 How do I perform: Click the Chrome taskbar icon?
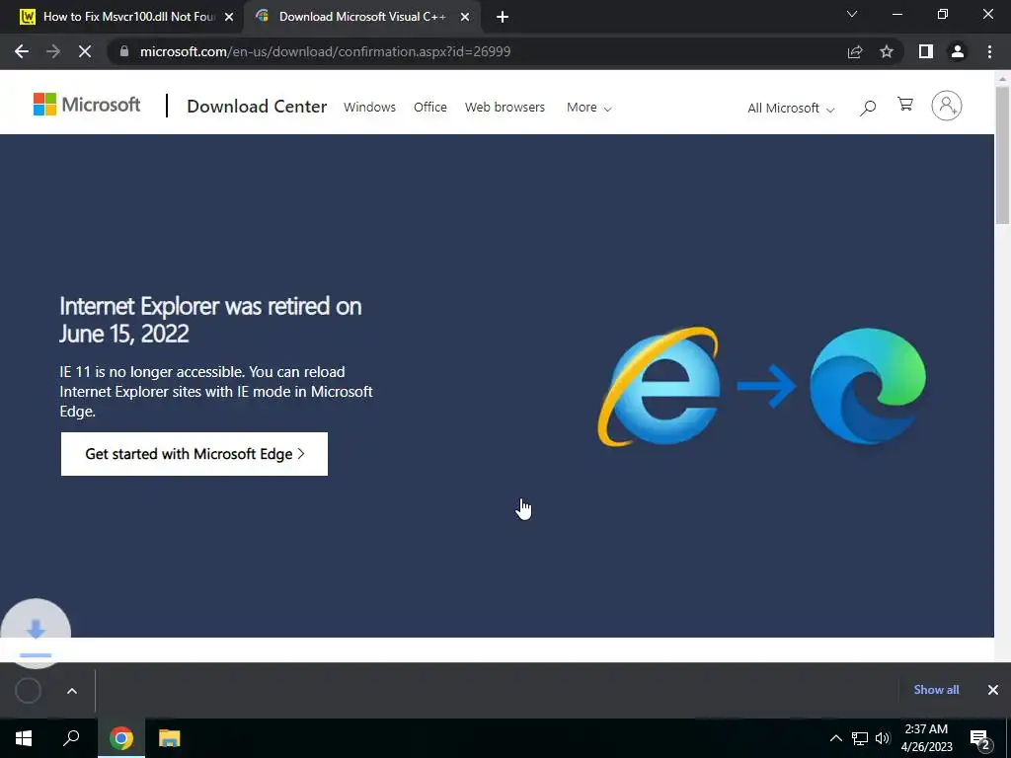pyautogui.click(x=121, y=738)
